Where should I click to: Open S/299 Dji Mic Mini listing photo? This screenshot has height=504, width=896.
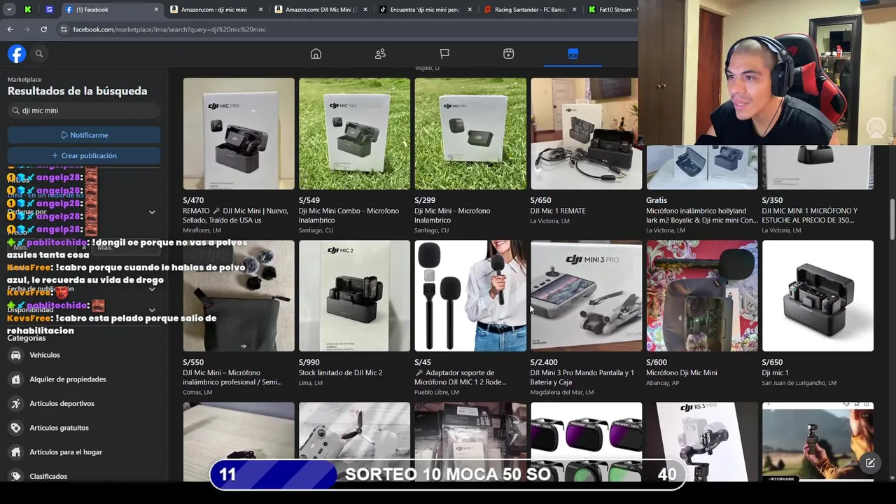tap(470, 134)
